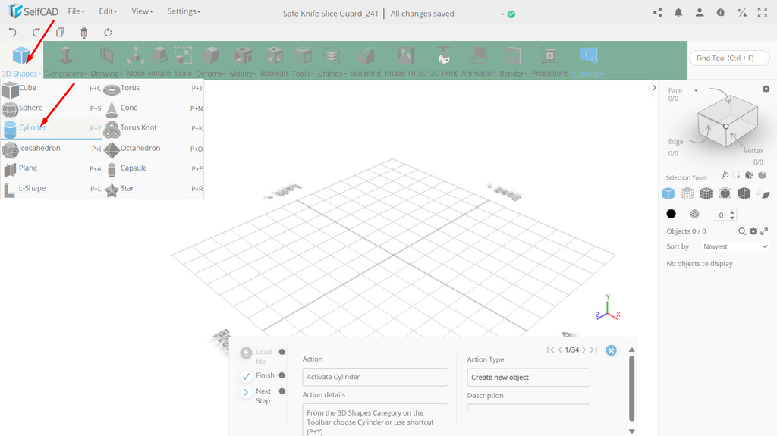Open the Tutorials menu
777x436 pixels.
coord(589,61)
